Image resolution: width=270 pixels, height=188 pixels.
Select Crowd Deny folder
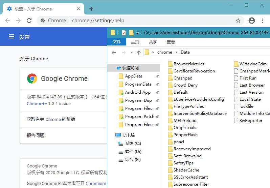point(183,85)
